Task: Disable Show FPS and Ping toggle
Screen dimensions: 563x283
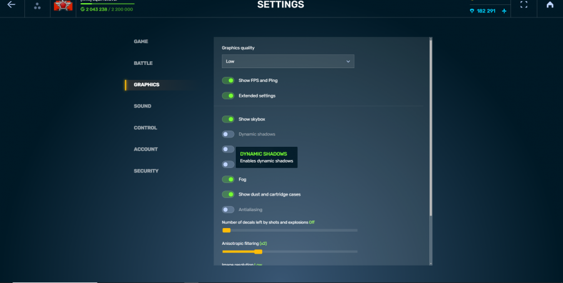Action: tap(228, 81)
